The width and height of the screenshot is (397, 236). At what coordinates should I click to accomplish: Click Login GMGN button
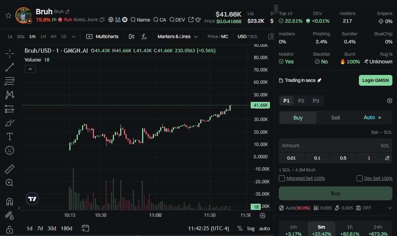coord(375,80)
